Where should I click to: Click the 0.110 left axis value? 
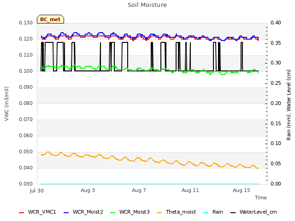[26, 55]
